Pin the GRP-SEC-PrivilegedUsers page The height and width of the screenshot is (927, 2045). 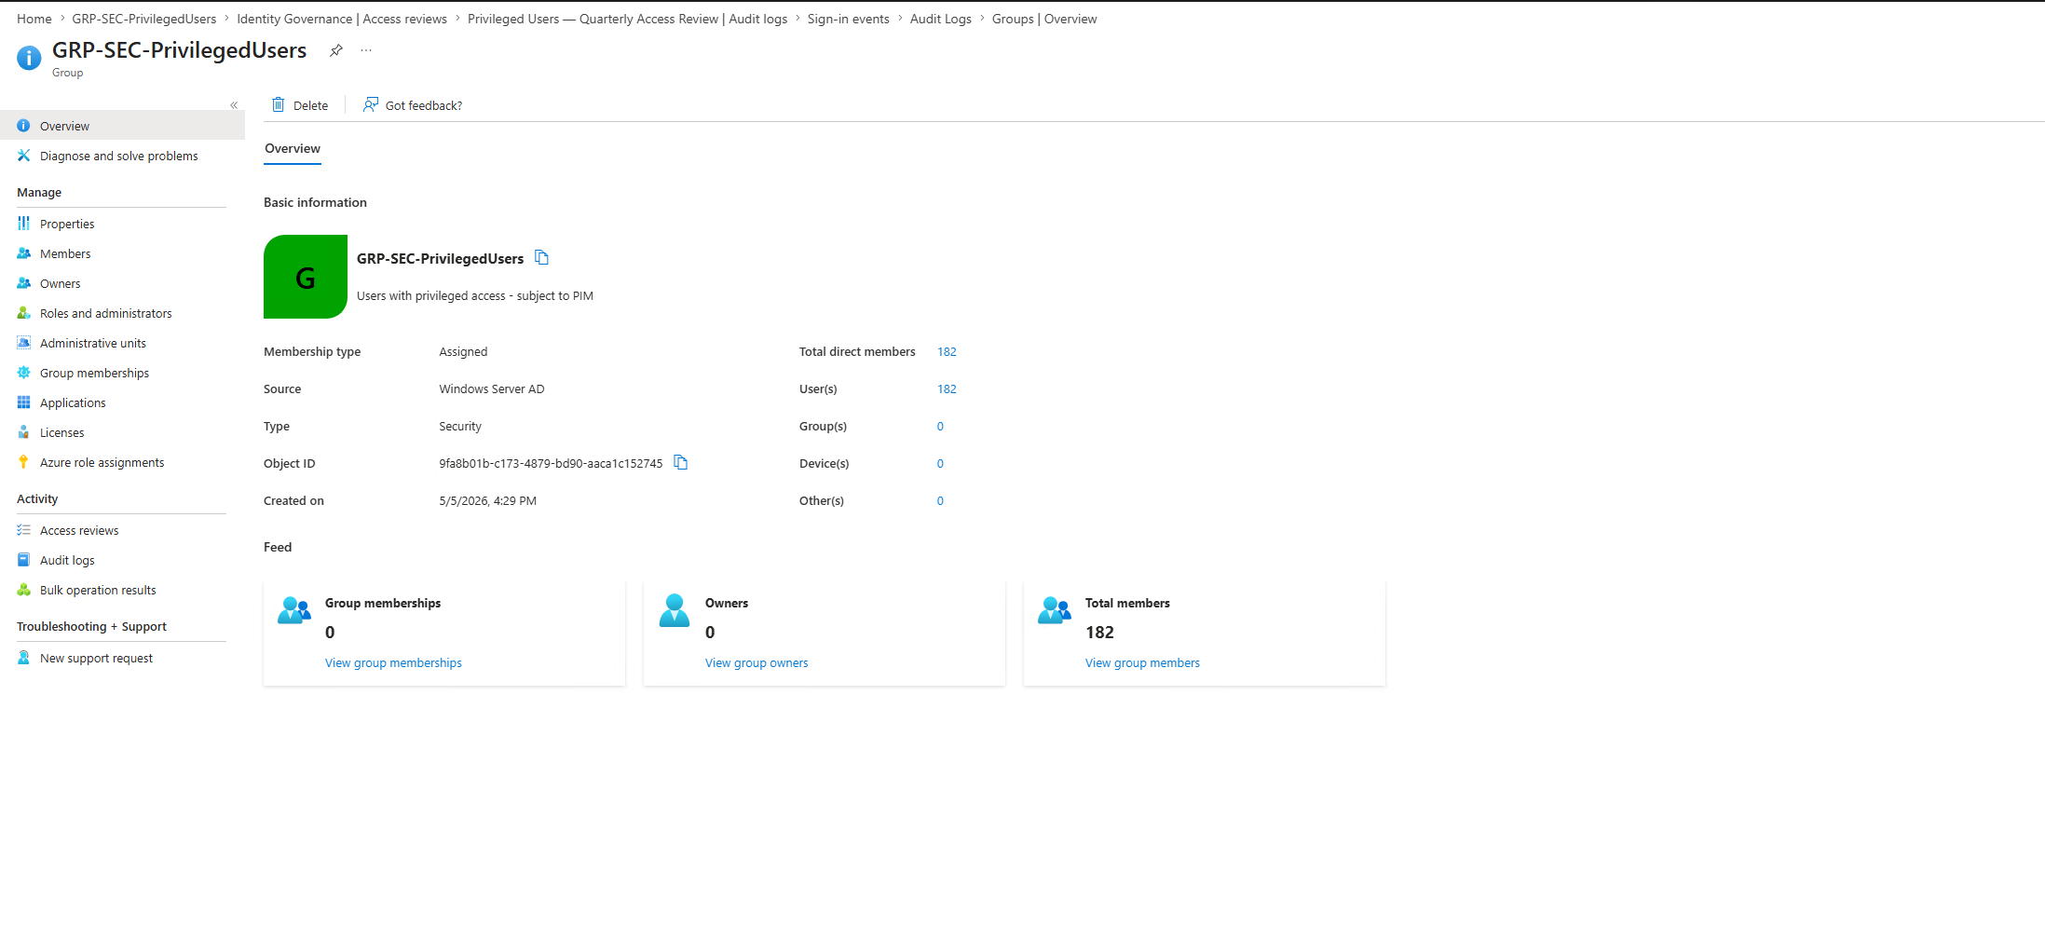click(336, 50)
